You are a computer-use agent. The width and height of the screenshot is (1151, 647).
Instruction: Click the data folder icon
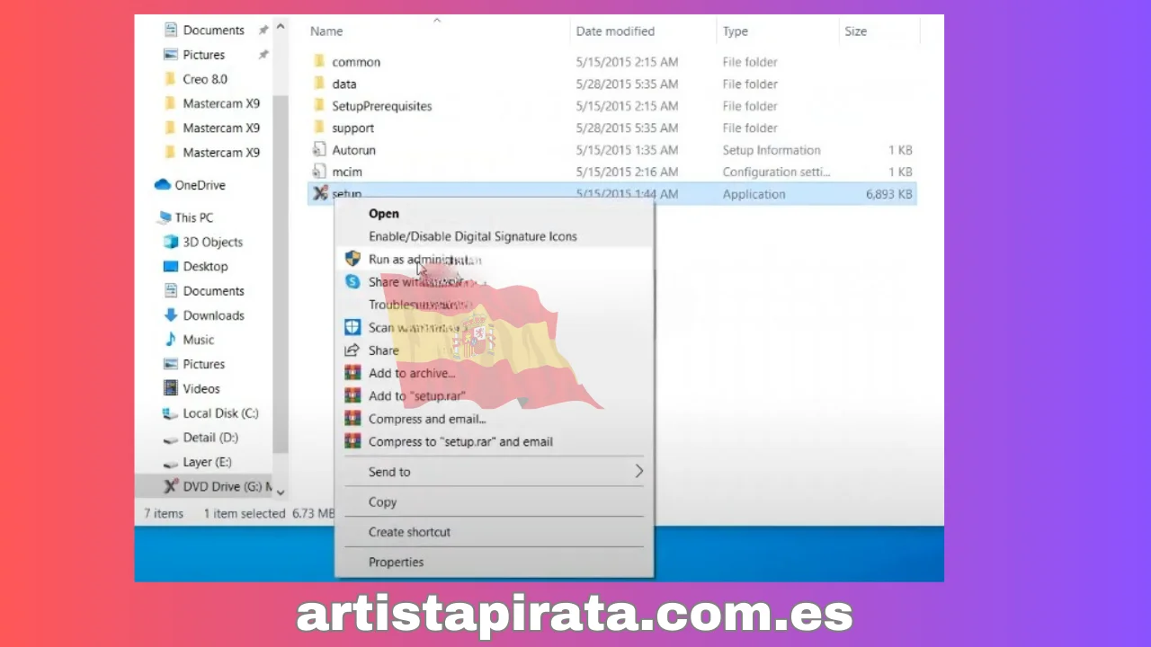coord(319,84)
